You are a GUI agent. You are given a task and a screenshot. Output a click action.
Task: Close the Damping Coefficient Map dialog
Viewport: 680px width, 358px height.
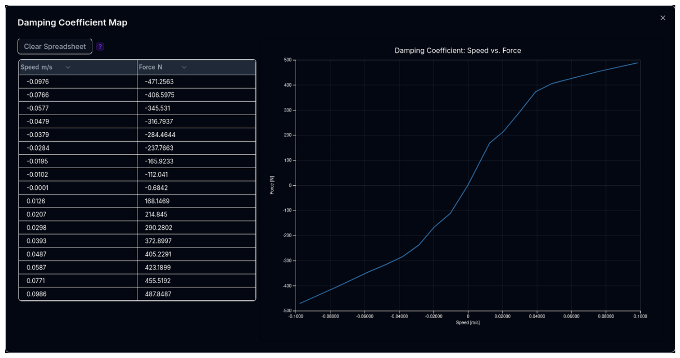662,18
